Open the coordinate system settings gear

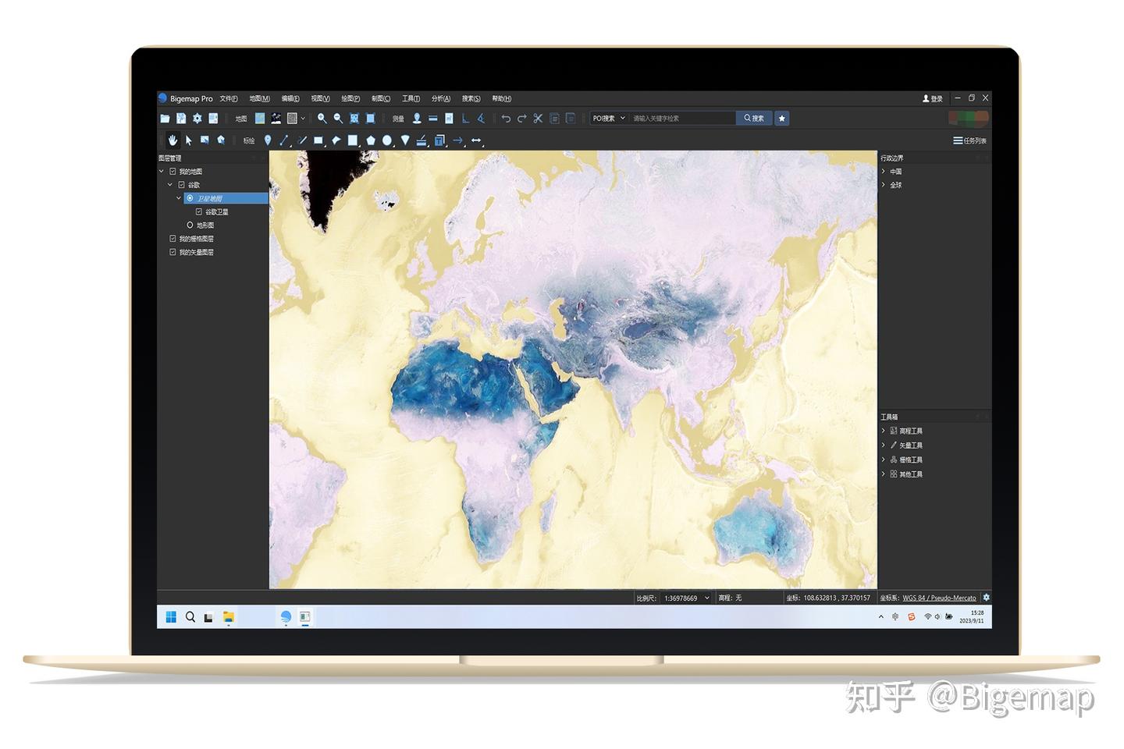tap(985, 598)
